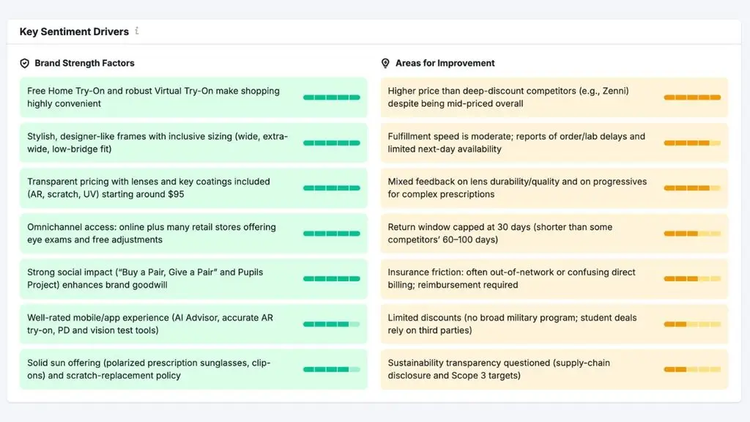Select the Stylish designer-like frames strength card
This screenshot has width=750, height=422.
pos(193,143)
